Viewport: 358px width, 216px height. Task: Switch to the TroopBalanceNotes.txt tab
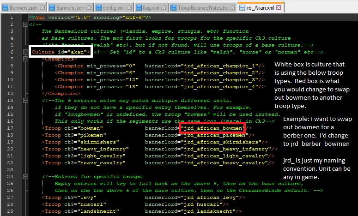[x=203, y=8]
